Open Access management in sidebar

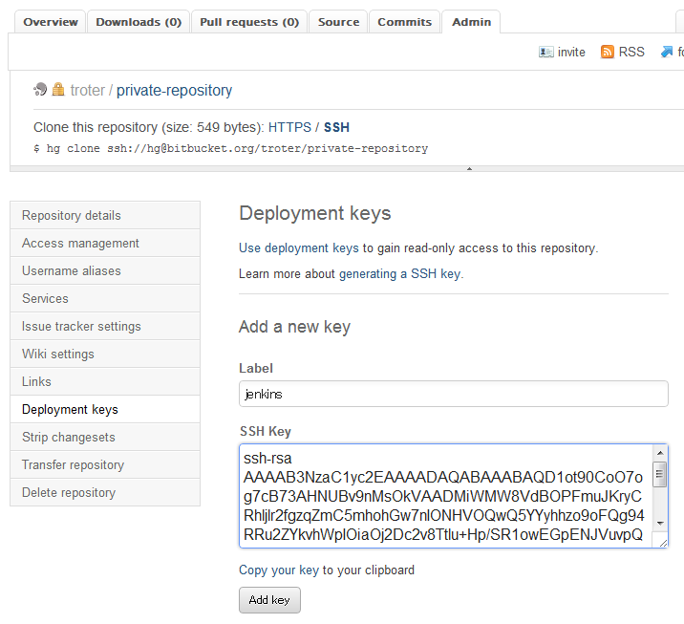pos(105,243)
